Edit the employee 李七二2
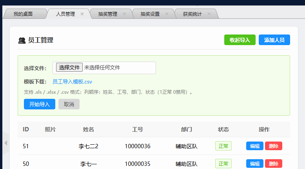 pos(254,146)
